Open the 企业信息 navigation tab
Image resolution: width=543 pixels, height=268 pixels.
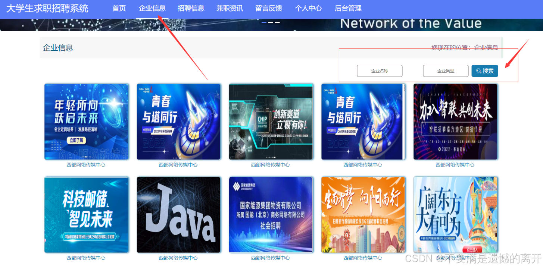[152, 8]
